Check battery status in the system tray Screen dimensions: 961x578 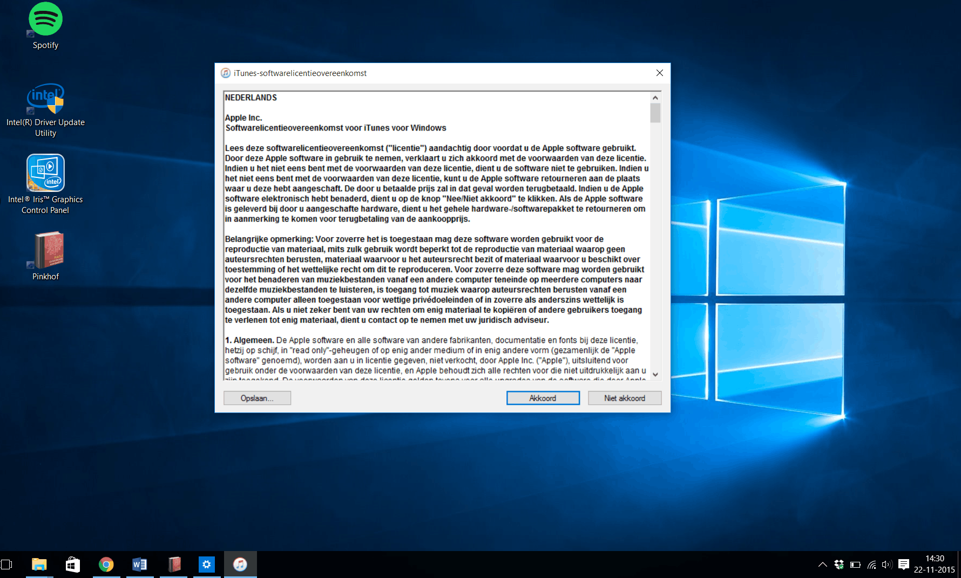click(x=855, y=565)
